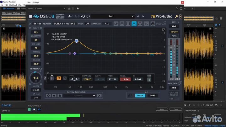Open the Init preset dropdown
The image size is (226, 127).
(111, 16)
